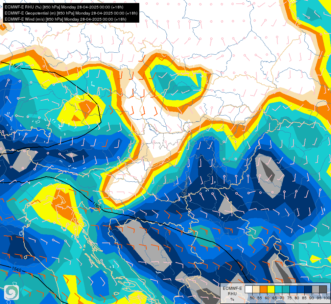Click the legend value 70
The image size is (331, 304).
282,298
